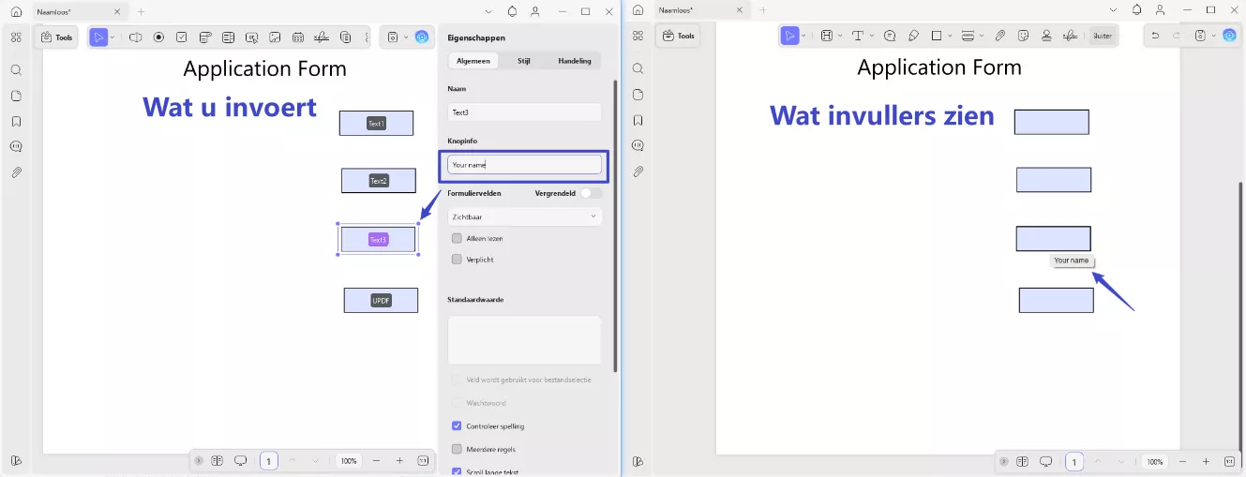Switch to the Handeling tab

pyautogui.click(x=575, y=61)
